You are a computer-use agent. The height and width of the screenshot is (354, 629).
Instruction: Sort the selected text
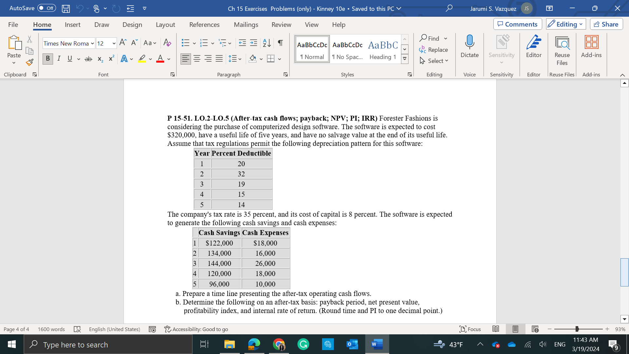[x=266, y=43]
